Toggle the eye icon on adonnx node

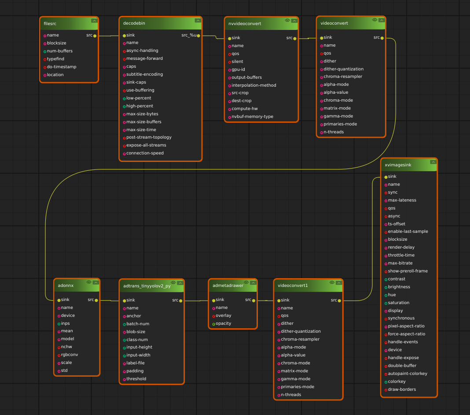coord(89,282)
